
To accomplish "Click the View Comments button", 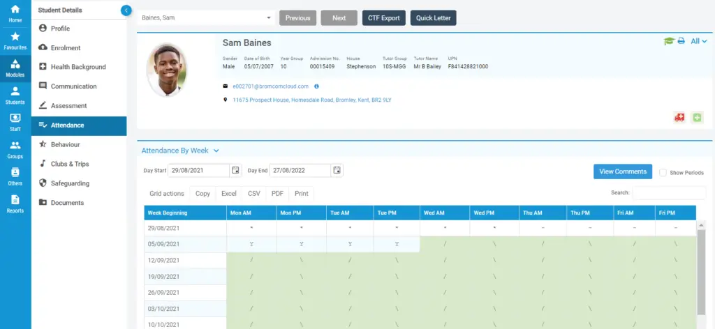I will 622,171.
